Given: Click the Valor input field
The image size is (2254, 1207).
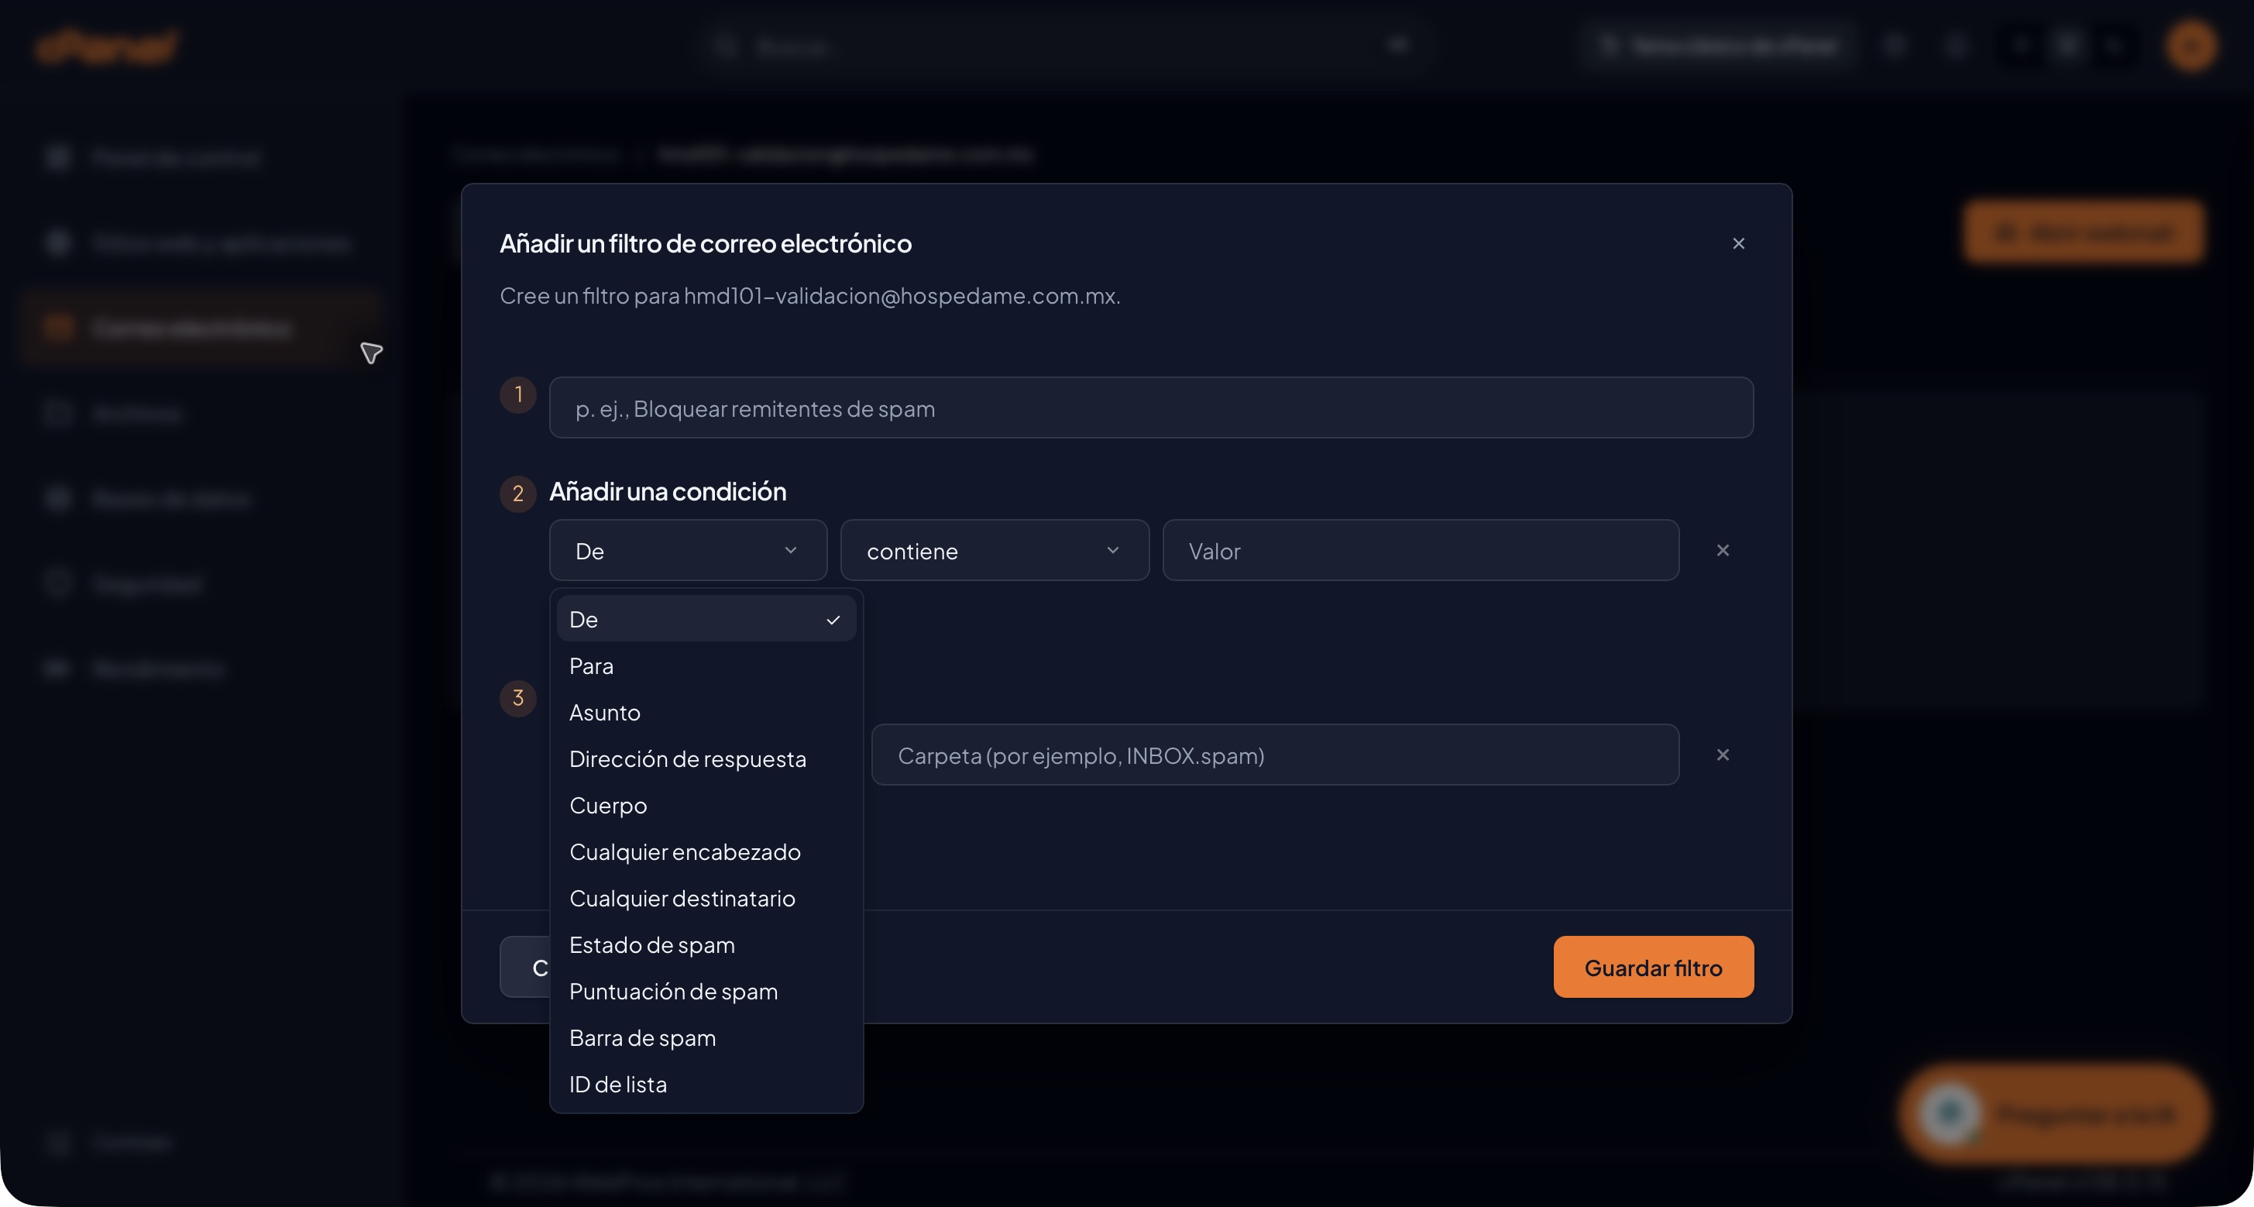Looking at the screenshot, I should click(1420, 551).
